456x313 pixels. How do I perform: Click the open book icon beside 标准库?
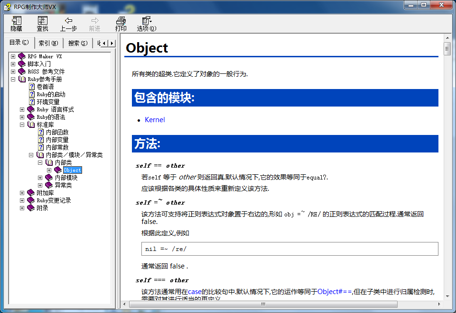[x=31, y=125]
